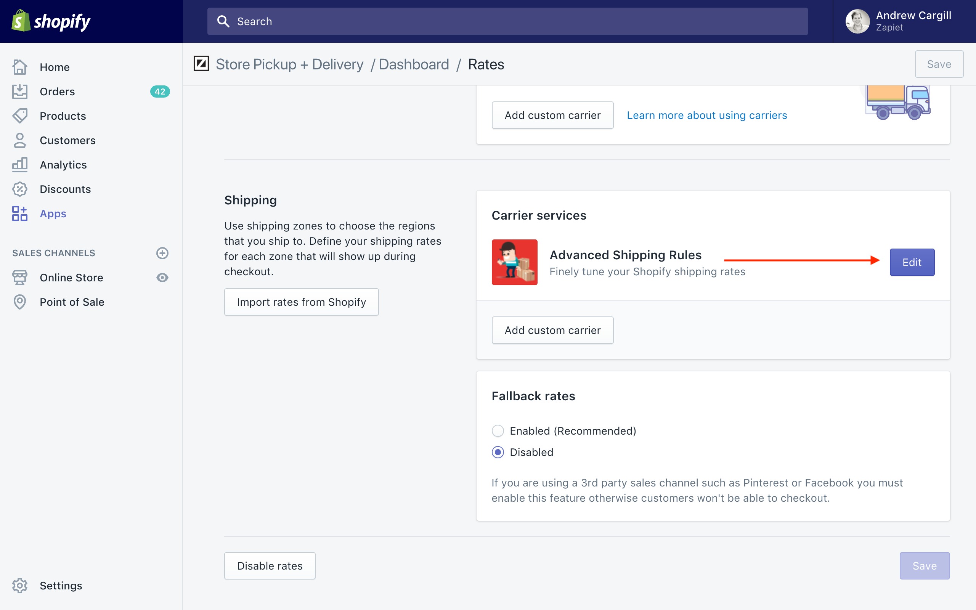Image resolution: width=976 pixels, height=610 pixels.
Task: Click the top Save button in header
Action: pyautogui.click(x=939, y=64)
